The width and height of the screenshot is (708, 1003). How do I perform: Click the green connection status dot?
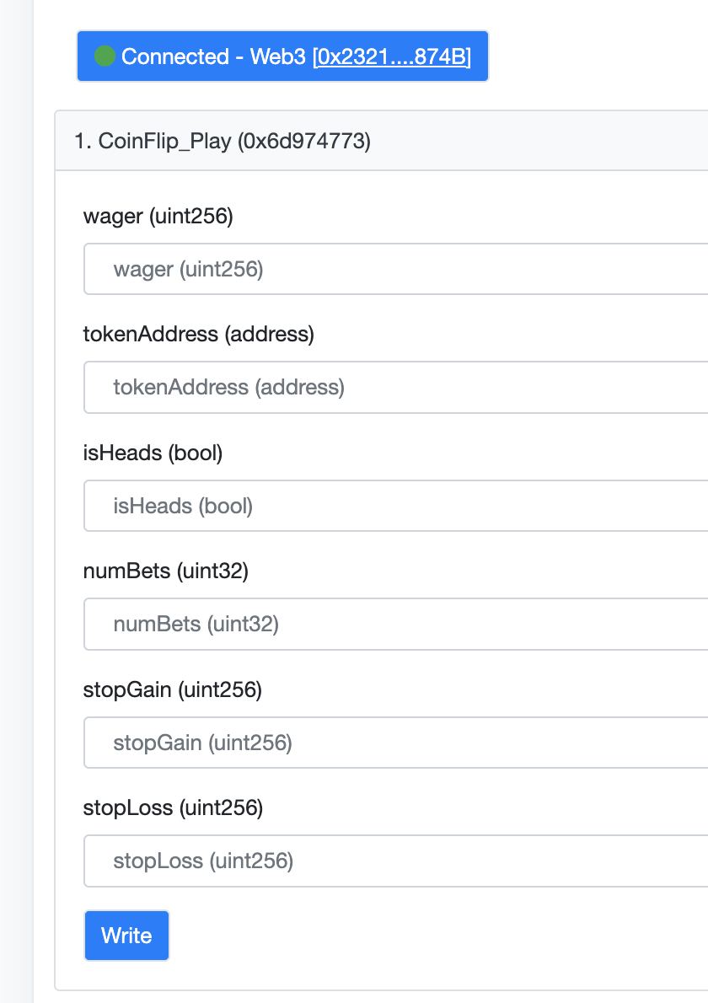point(105,56)
